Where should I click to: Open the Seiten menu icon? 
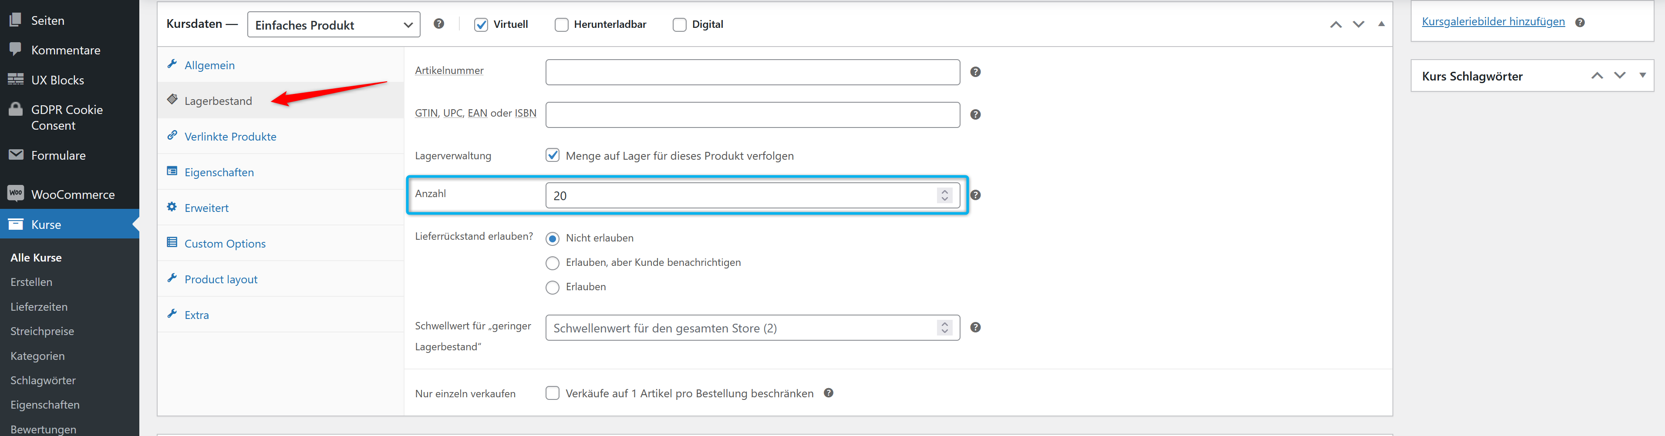click(x=16, y=20)
